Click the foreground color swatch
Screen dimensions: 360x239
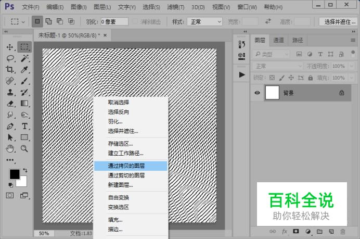[x=15, y=174]
